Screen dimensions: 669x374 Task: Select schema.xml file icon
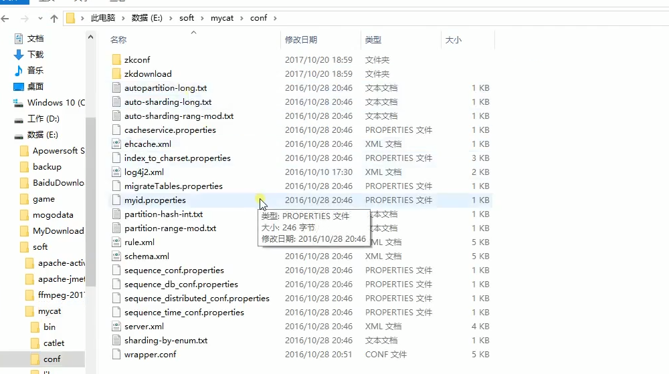click(116, 256)
